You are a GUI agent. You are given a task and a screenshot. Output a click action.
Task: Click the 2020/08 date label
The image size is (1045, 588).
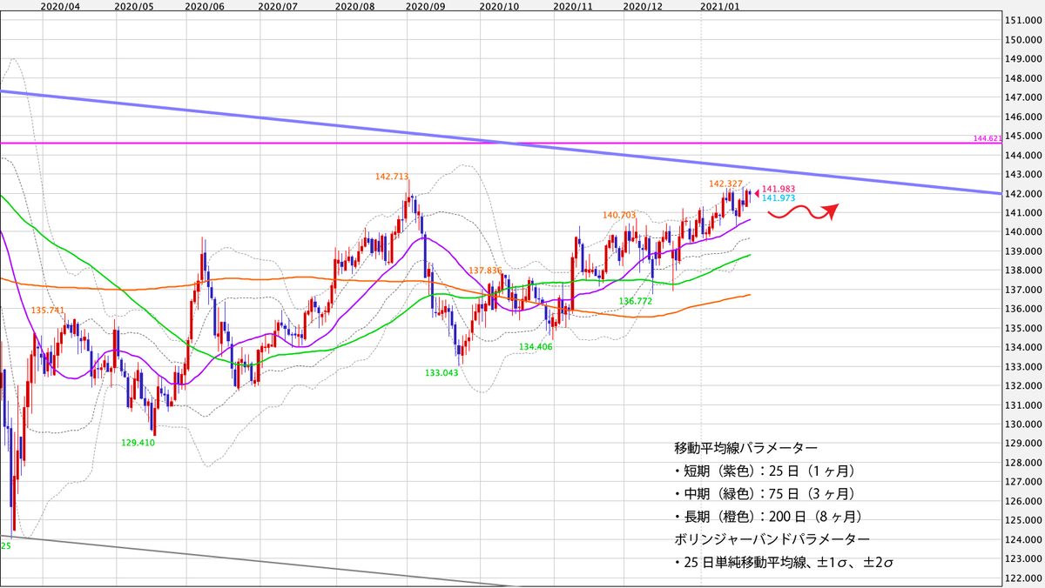(x=354, y=5)
